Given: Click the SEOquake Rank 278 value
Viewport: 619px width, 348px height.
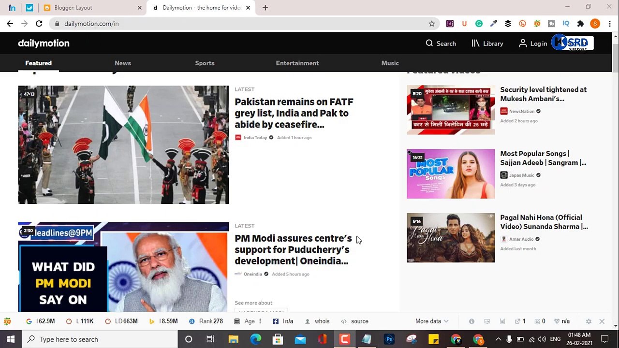Looking at the screenshot, I should (211, 321).
